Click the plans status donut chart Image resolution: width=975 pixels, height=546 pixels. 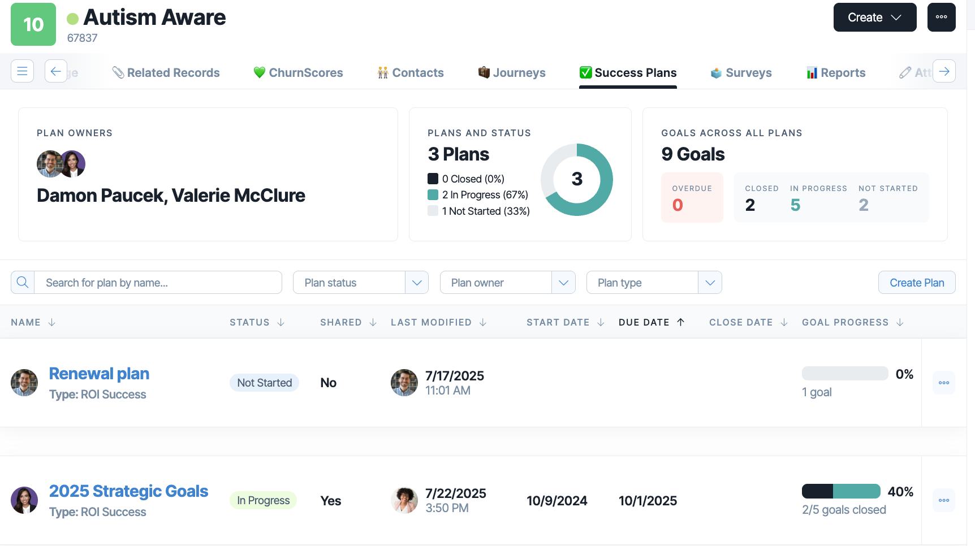577,179
